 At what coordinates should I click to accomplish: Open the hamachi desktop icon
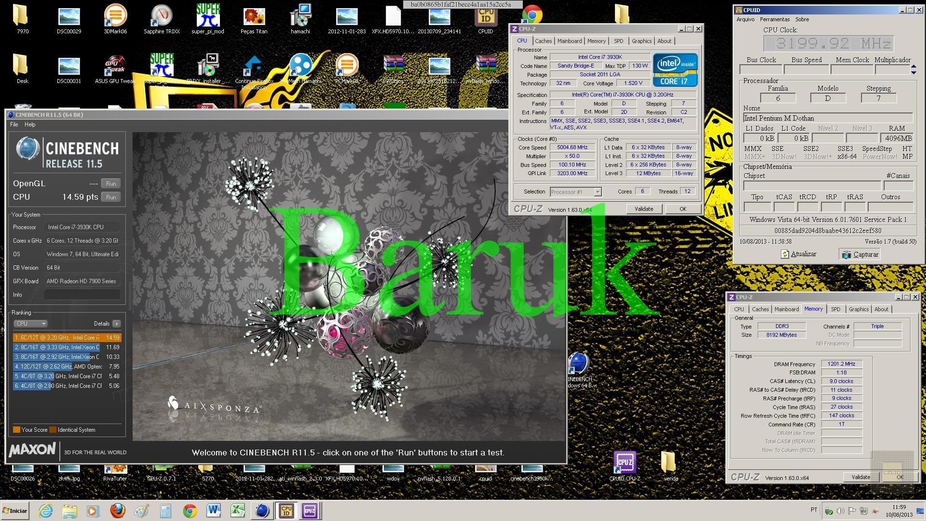click(x=300, y=19)
